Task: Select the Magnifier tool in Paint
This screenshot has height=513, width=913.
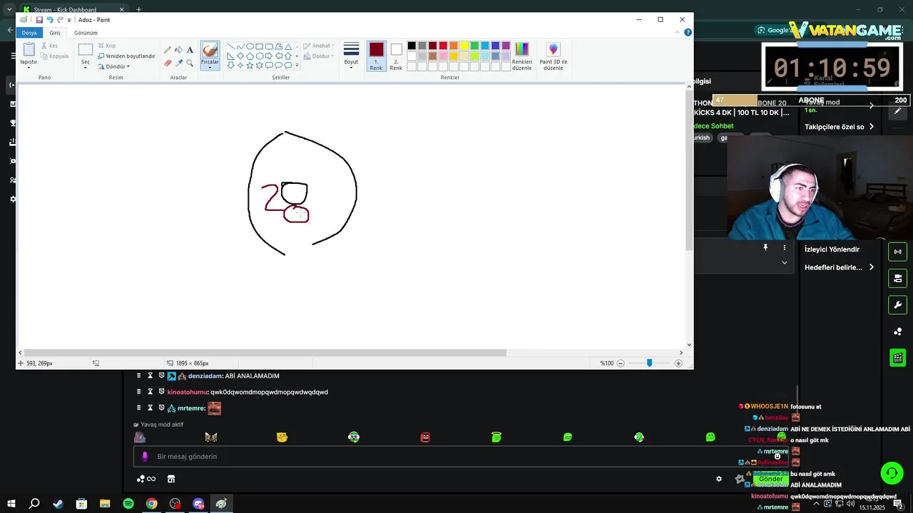Action: click(190, 63)
